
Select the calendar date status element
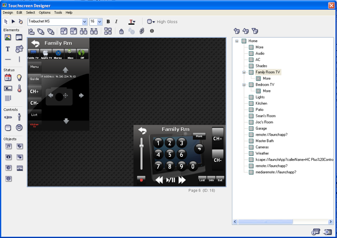[x=8, y=78]
